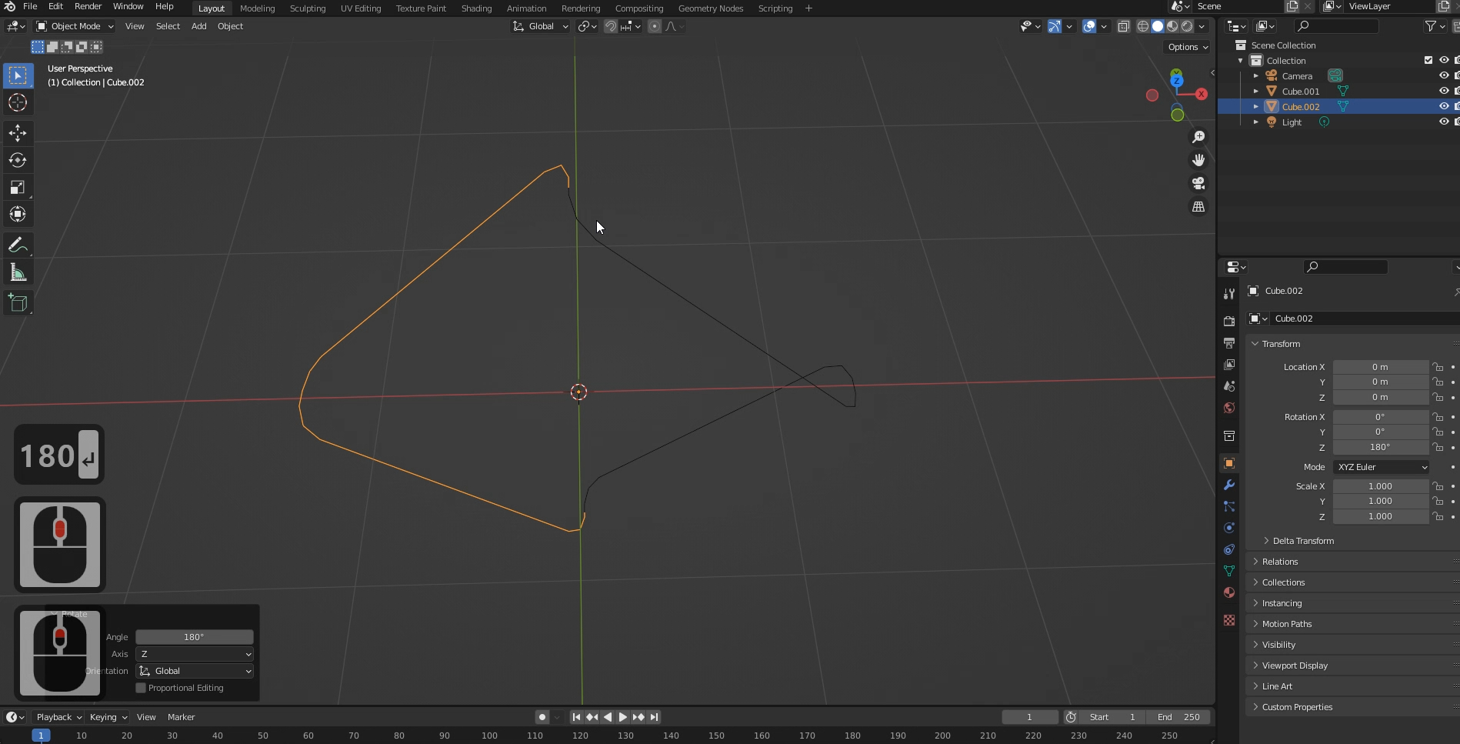The width and height of the screenshot is (1460, 744).
Task: Hide Cube.001 with eye icon
Action: (1444, 91)
